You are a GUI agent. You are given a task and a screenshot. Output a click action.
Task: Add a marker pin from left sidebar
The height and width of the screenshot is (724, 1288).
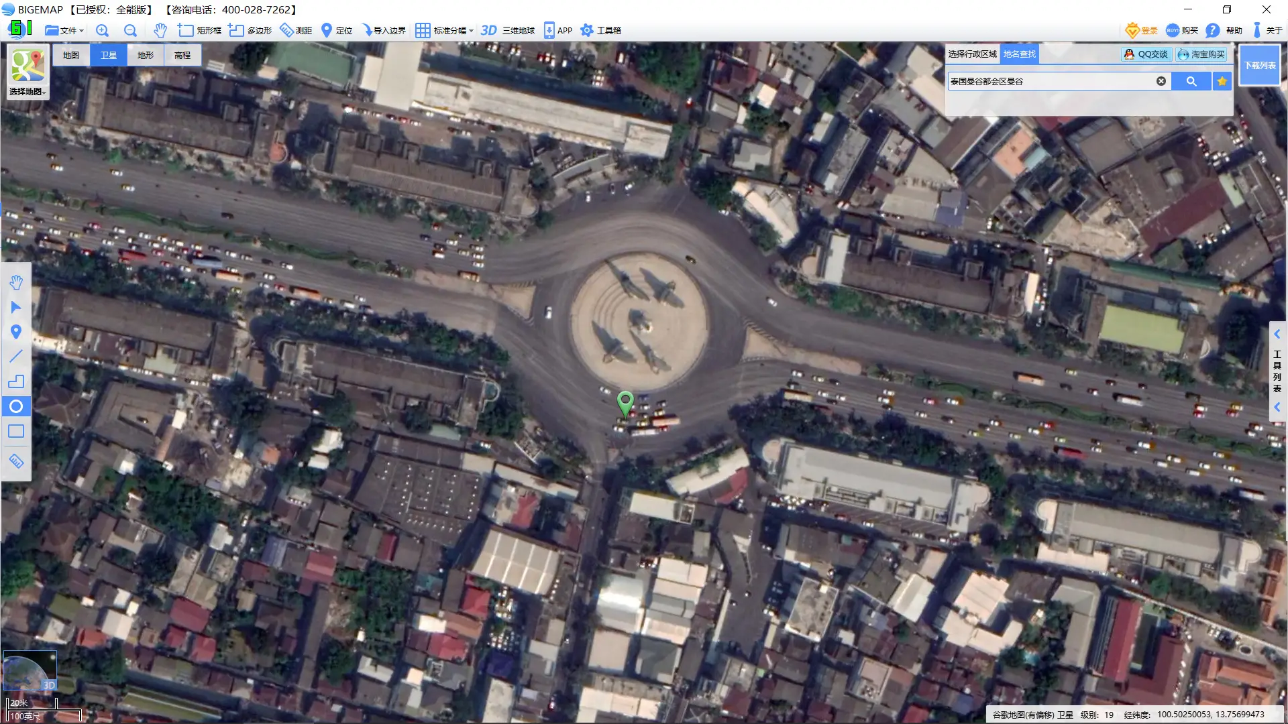coord(16,332)
